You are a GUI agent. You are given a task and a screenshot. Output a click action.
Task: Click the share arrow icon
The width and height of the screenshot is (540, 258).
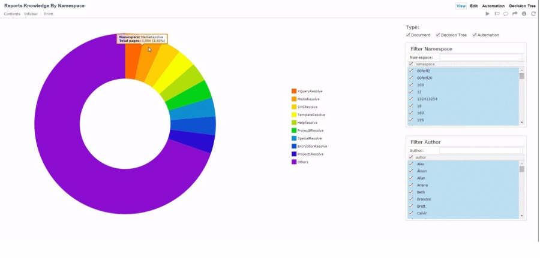pyautogui.click(x=515, y=14)
